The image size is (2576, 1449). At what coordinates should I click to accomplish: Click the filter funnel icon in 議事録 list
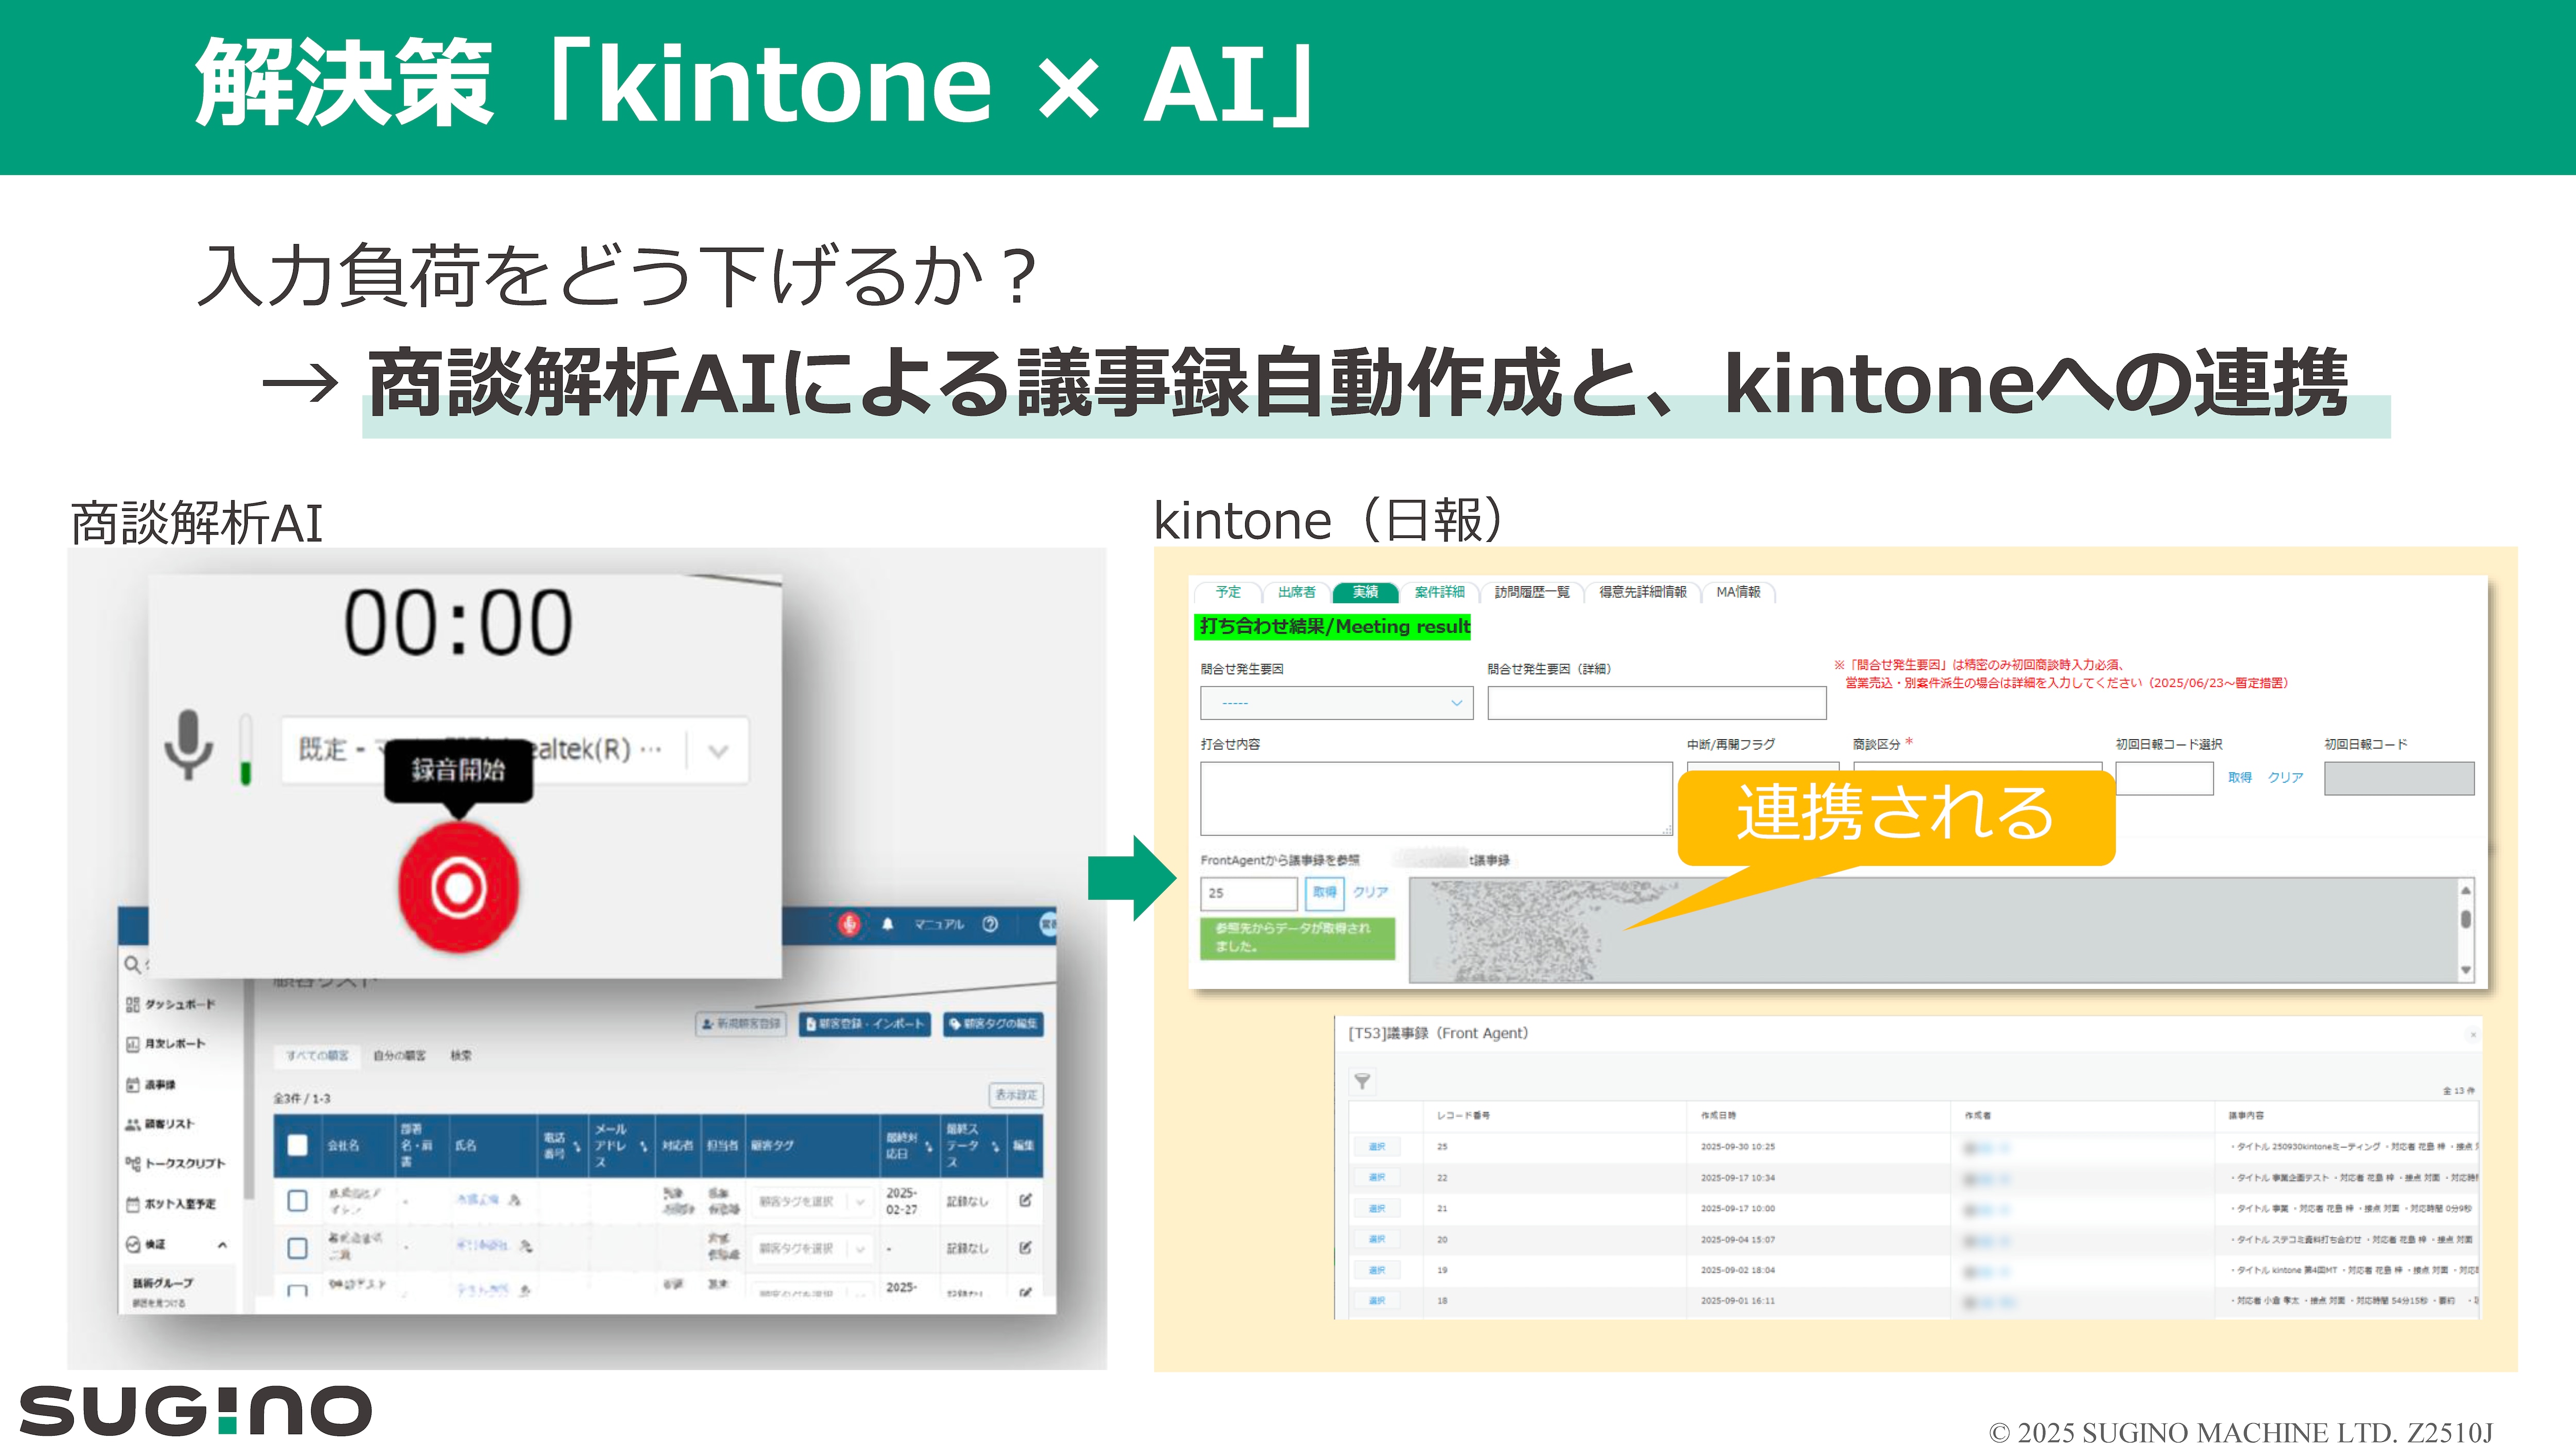1362,1081
